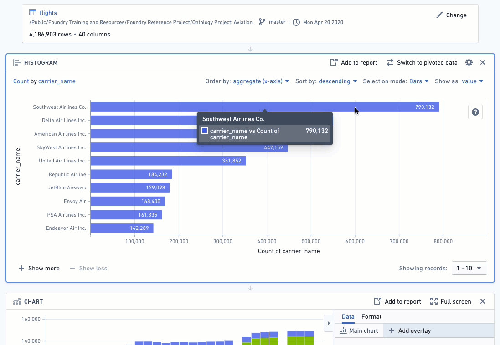
Task: Click Show less records
Action: tap(88, 268)
